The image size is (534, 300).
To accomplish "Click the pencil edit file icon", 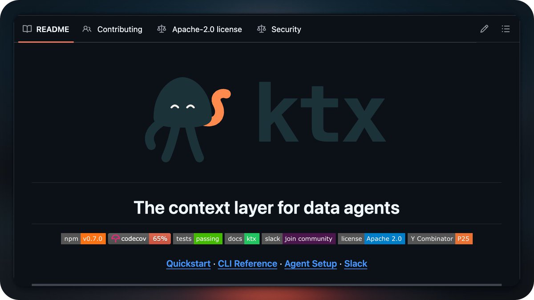I will (484, 29).
